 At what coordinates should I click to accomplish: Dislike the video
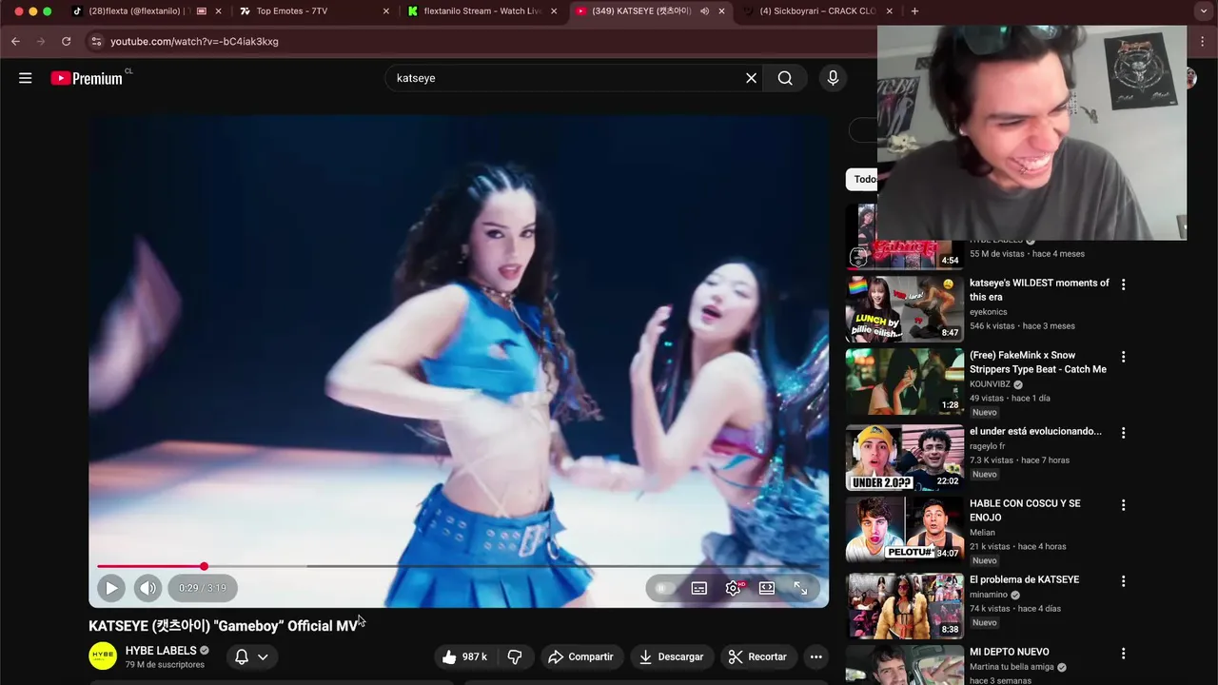(x=515, y=656)
